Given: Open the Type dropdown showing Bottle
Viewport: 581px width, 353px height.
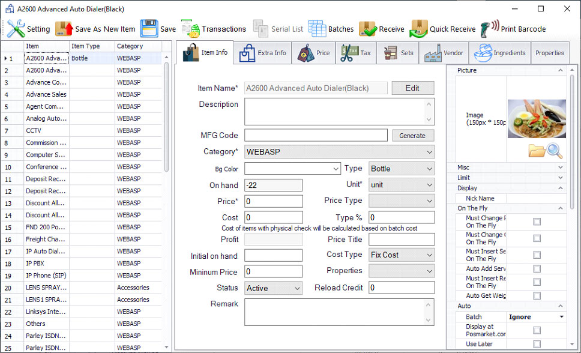Looking at the screenshot, I should click(402, 169).
